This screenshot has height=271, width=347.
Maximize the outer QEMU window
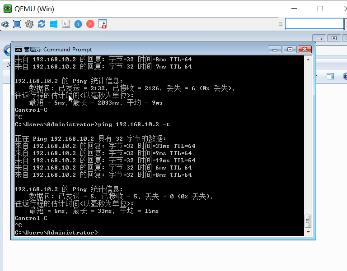click(320, 9)
